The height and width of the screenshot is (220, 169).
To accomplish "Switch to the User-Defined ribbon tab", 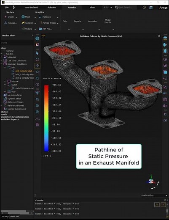I will 31,8.
